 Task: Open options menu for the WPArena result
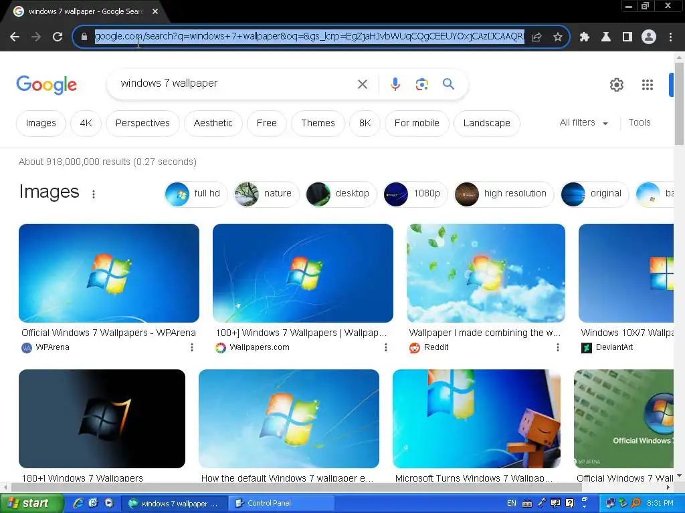(192, 347)
